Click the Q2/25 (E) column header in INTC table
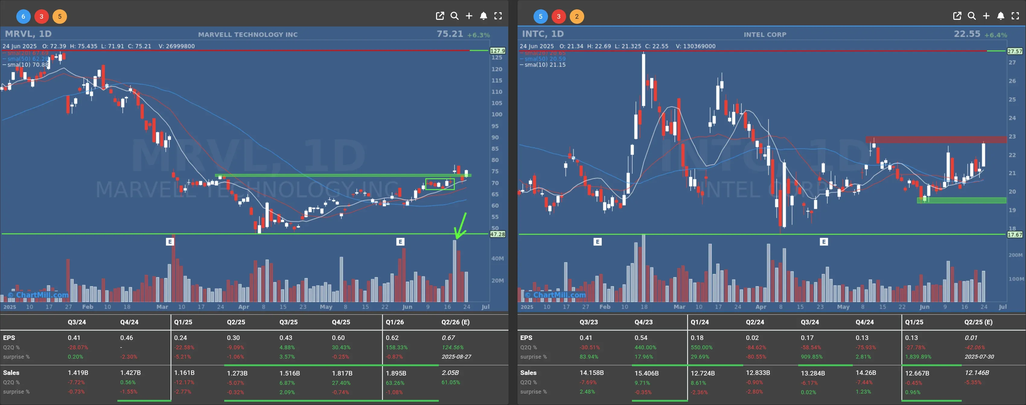Screen dimensions: 1026x405 tap(978, 322)
